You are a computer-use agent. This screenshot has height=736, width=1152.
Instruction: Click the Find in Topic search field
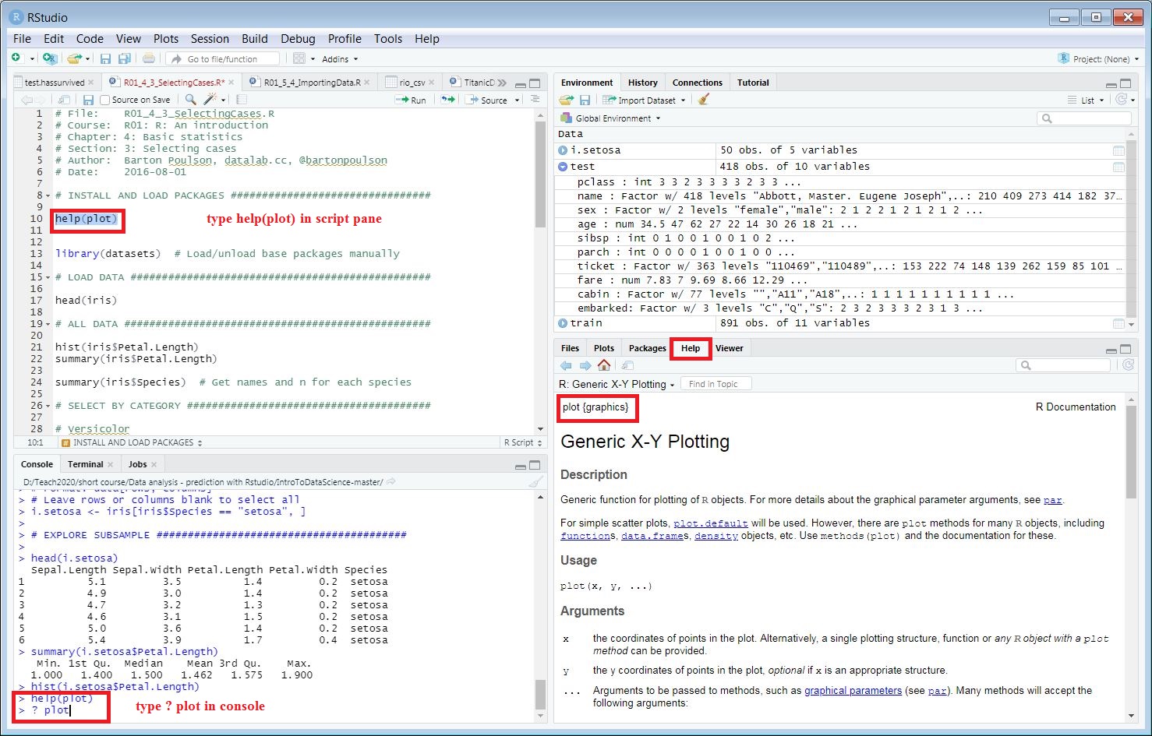pyautogui.click(x=715, y=383)
